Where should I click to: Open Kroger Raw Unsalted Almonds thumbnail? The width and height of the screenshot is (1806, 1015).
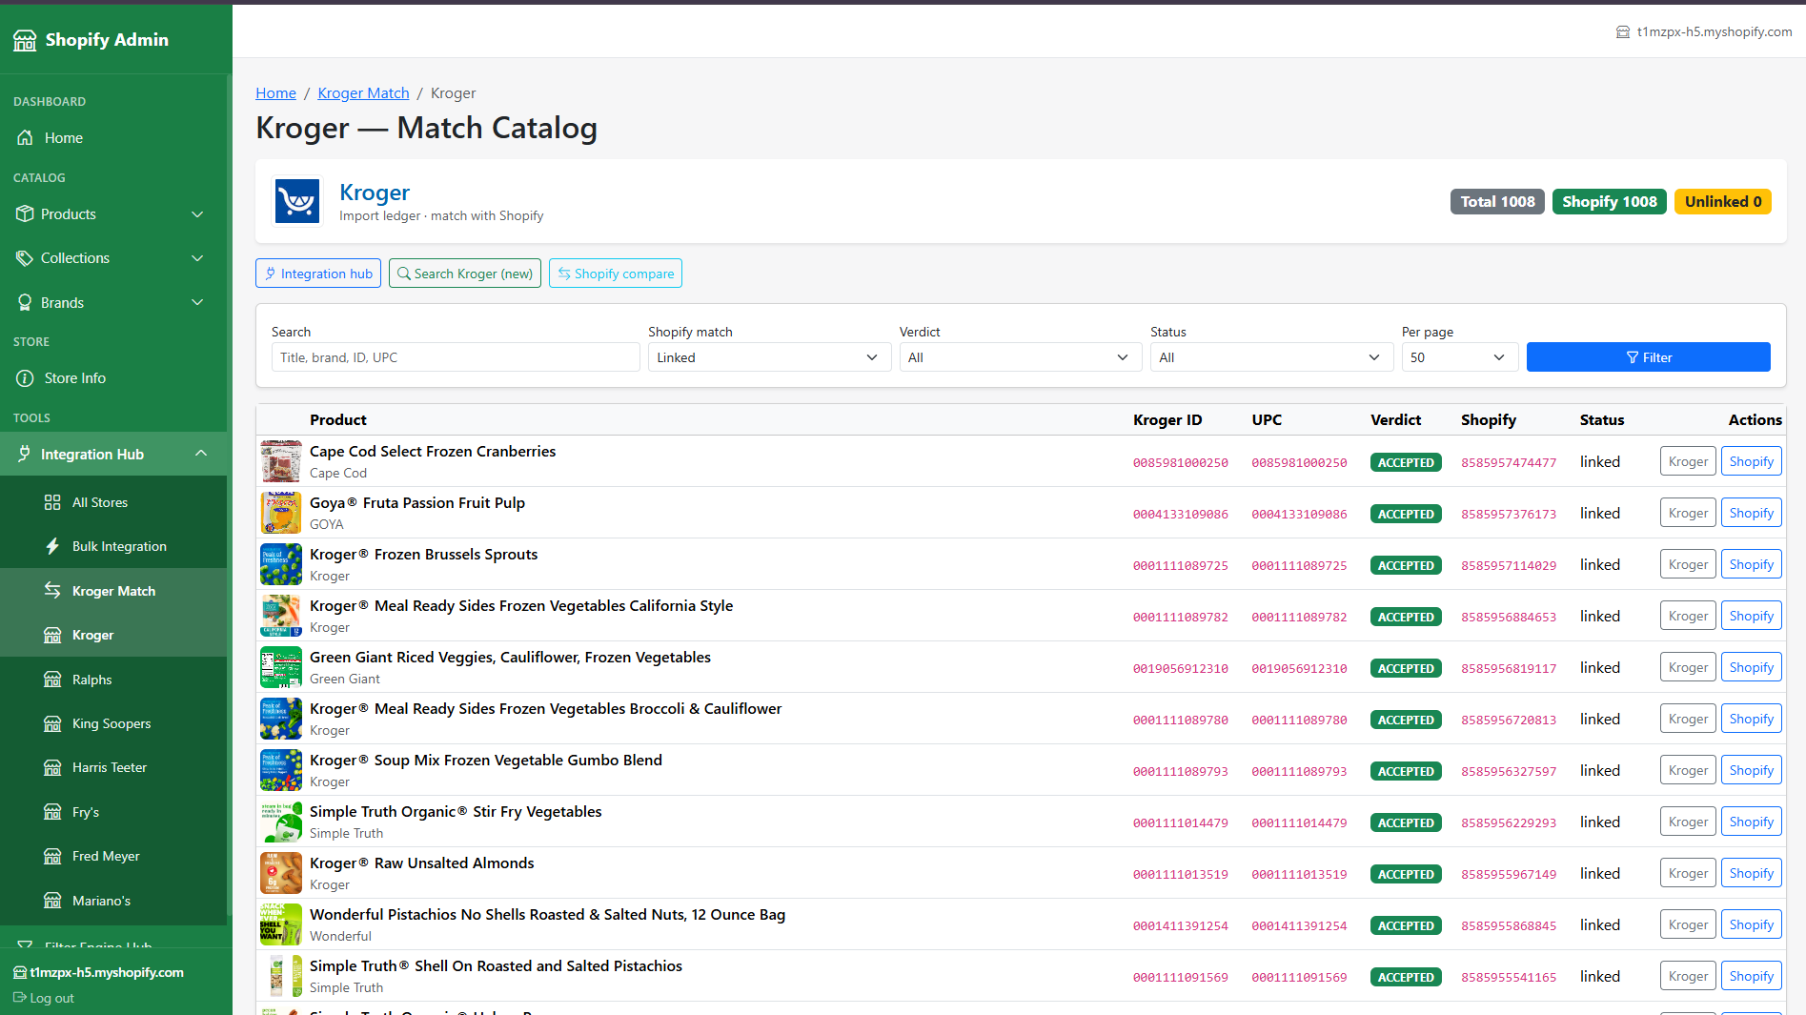click(x=281, y=873)
